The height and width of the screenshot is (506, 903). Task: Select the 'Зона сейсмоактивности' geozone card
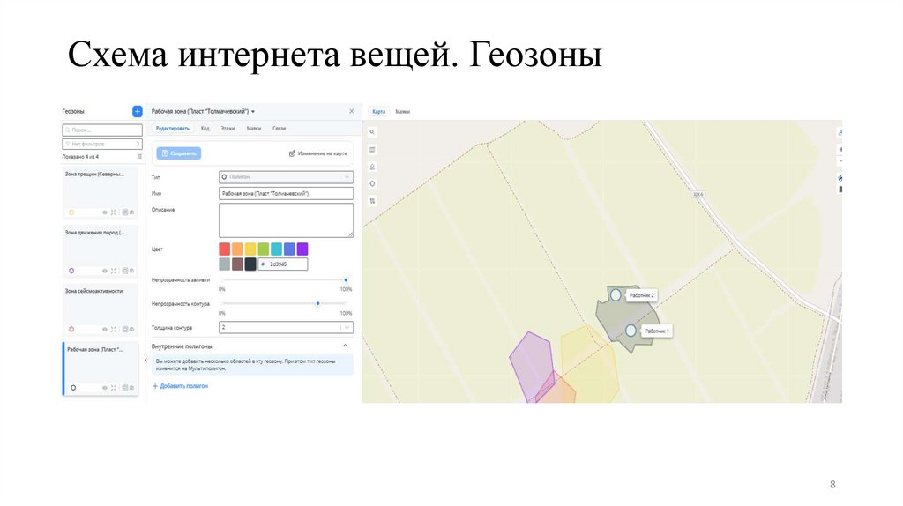coord(101,309)
